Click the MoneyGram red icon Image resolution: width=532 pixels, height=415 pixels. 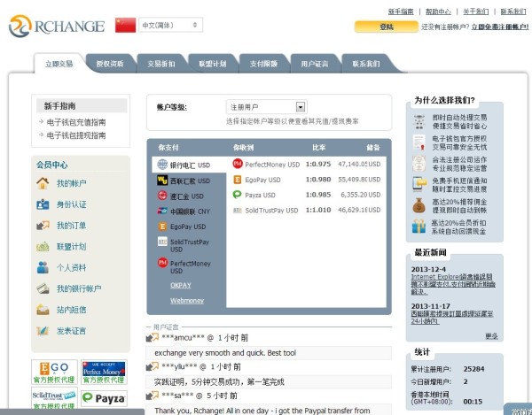coord(162,196)
